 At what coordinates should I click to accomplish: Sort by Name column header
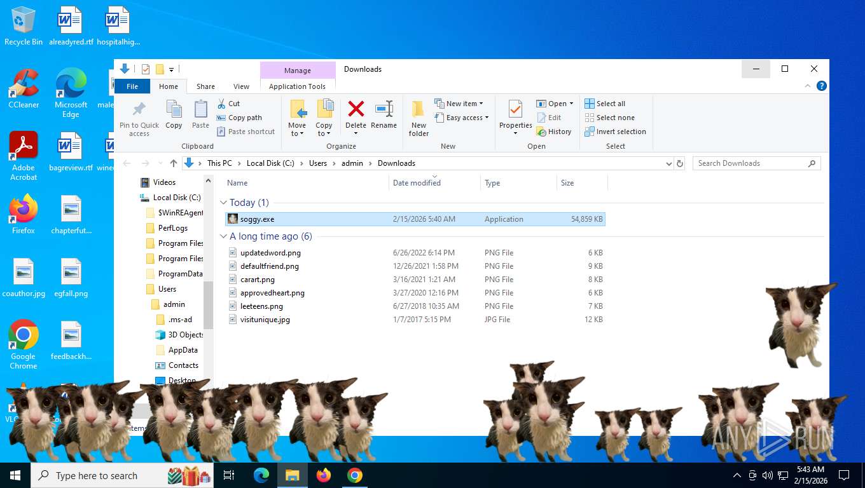307,183
